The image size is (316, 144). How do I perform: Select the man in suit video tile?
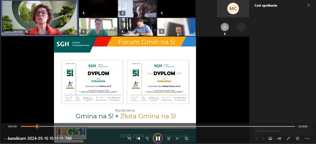(176, 27)
